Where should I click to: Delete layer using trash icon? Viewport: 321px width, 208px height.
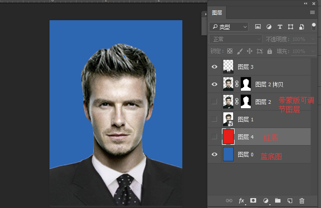click(302, 200)
